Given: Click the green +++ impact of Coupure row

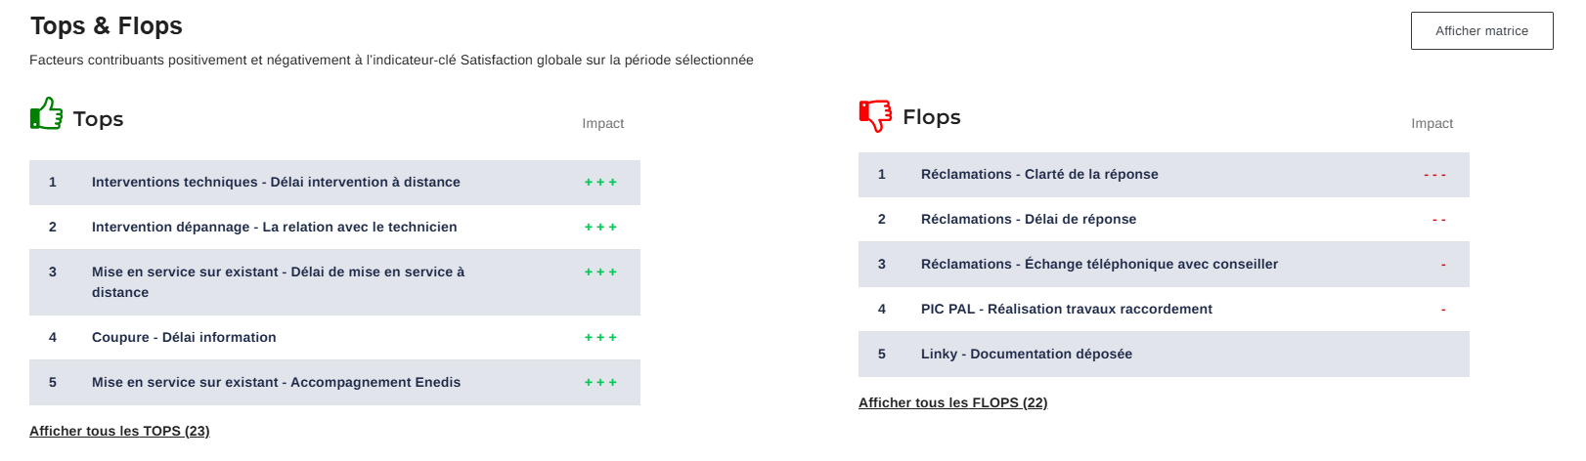Looking at the screenshot, I should (600, 338).
